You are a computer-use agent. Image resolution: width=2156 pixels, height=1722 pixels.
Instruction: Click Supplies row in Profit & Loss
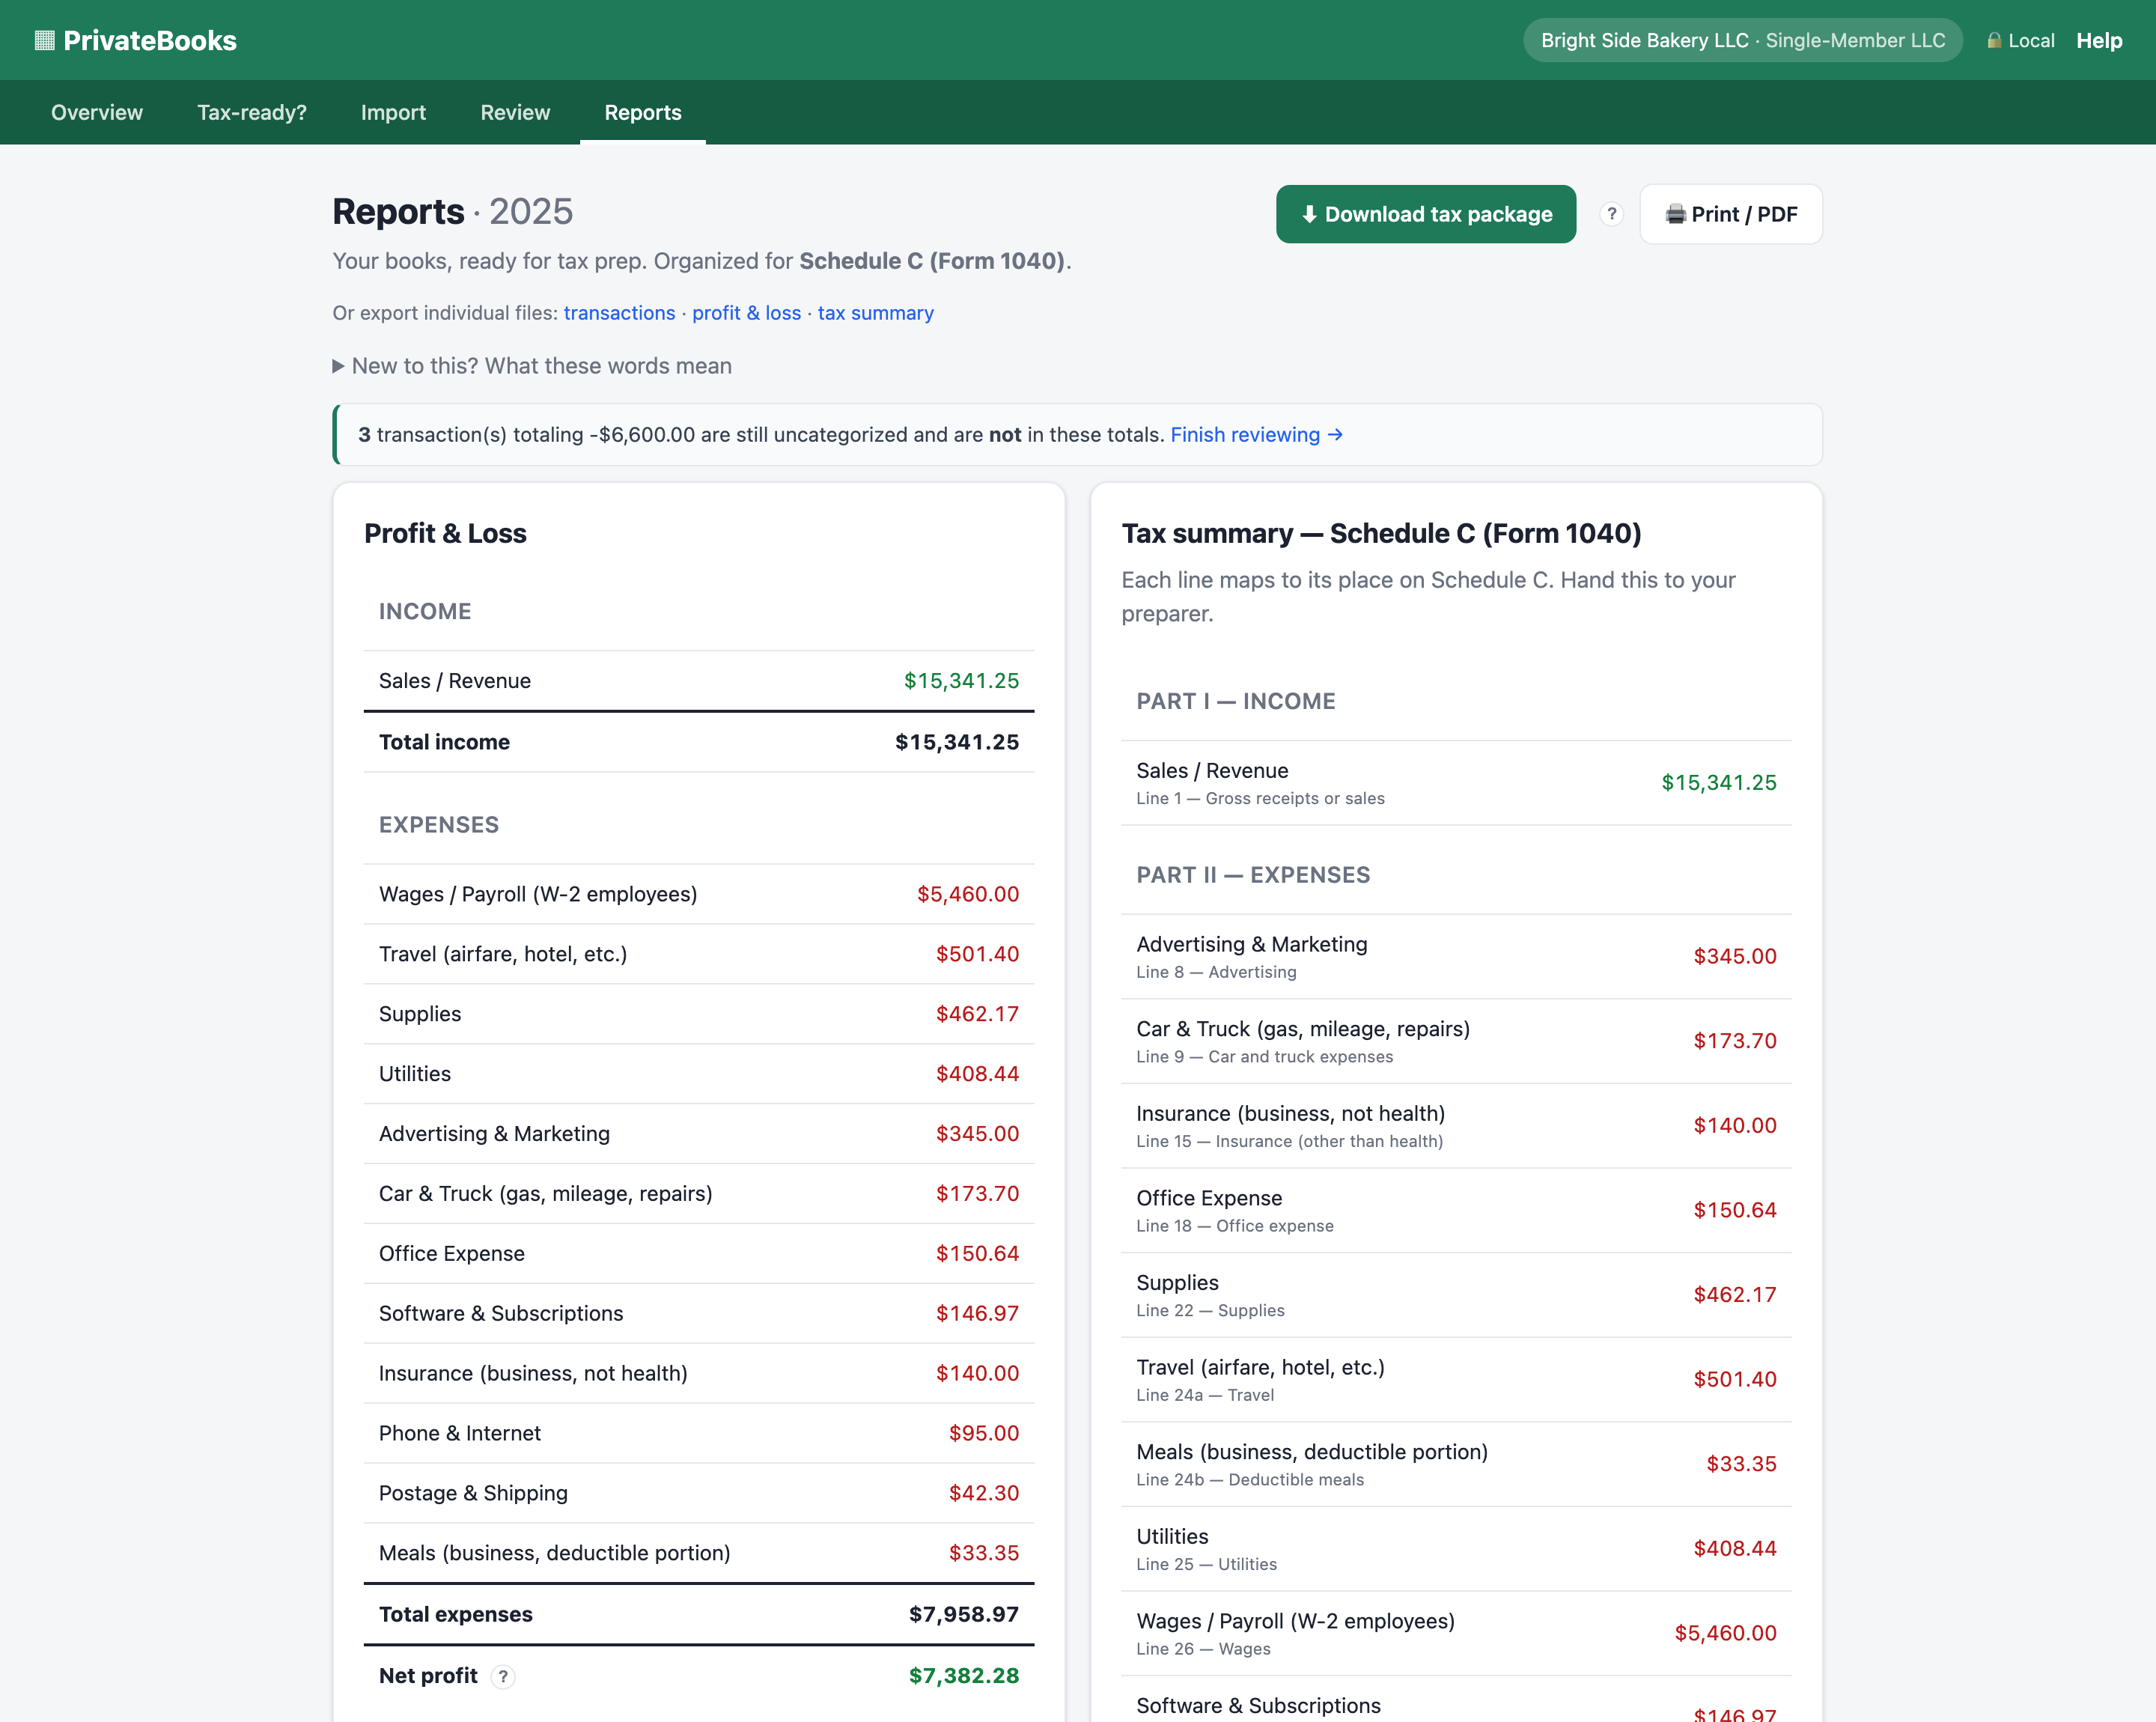699,1014
